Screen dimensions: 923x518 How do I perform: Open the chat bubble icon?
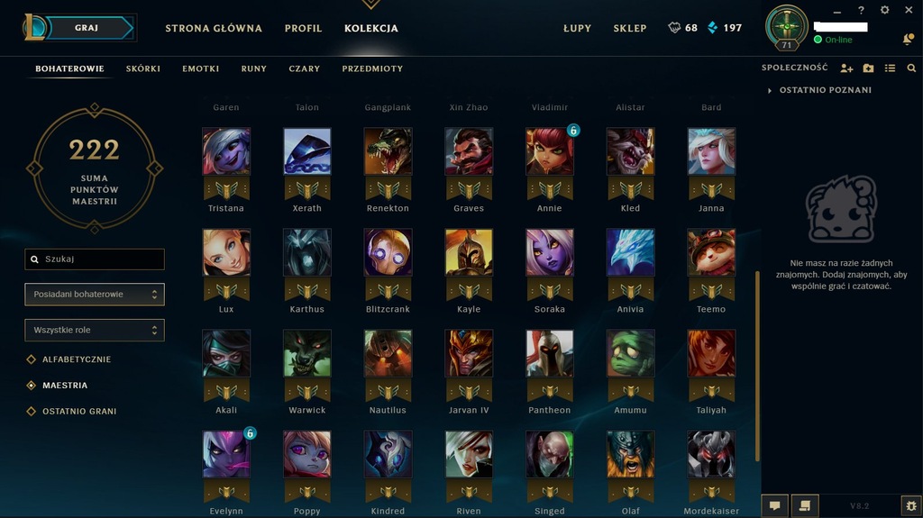774,505
